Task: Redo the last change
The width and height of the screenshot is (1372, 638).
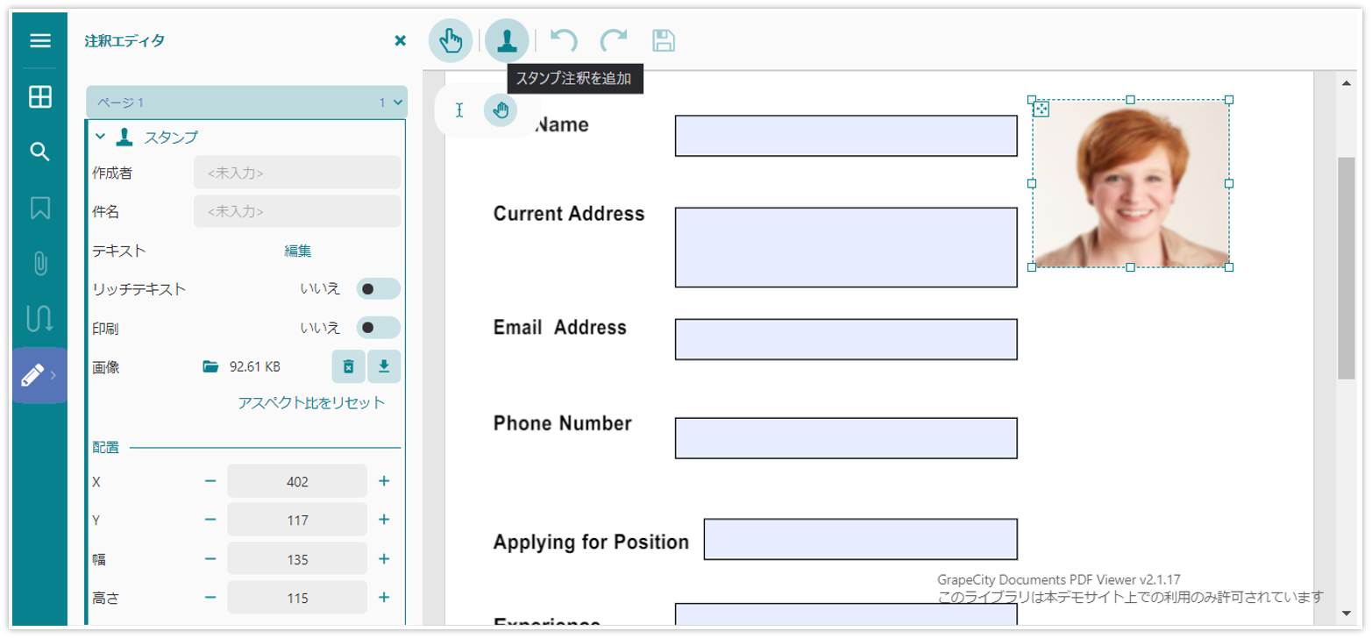Action: pos(614,40)
